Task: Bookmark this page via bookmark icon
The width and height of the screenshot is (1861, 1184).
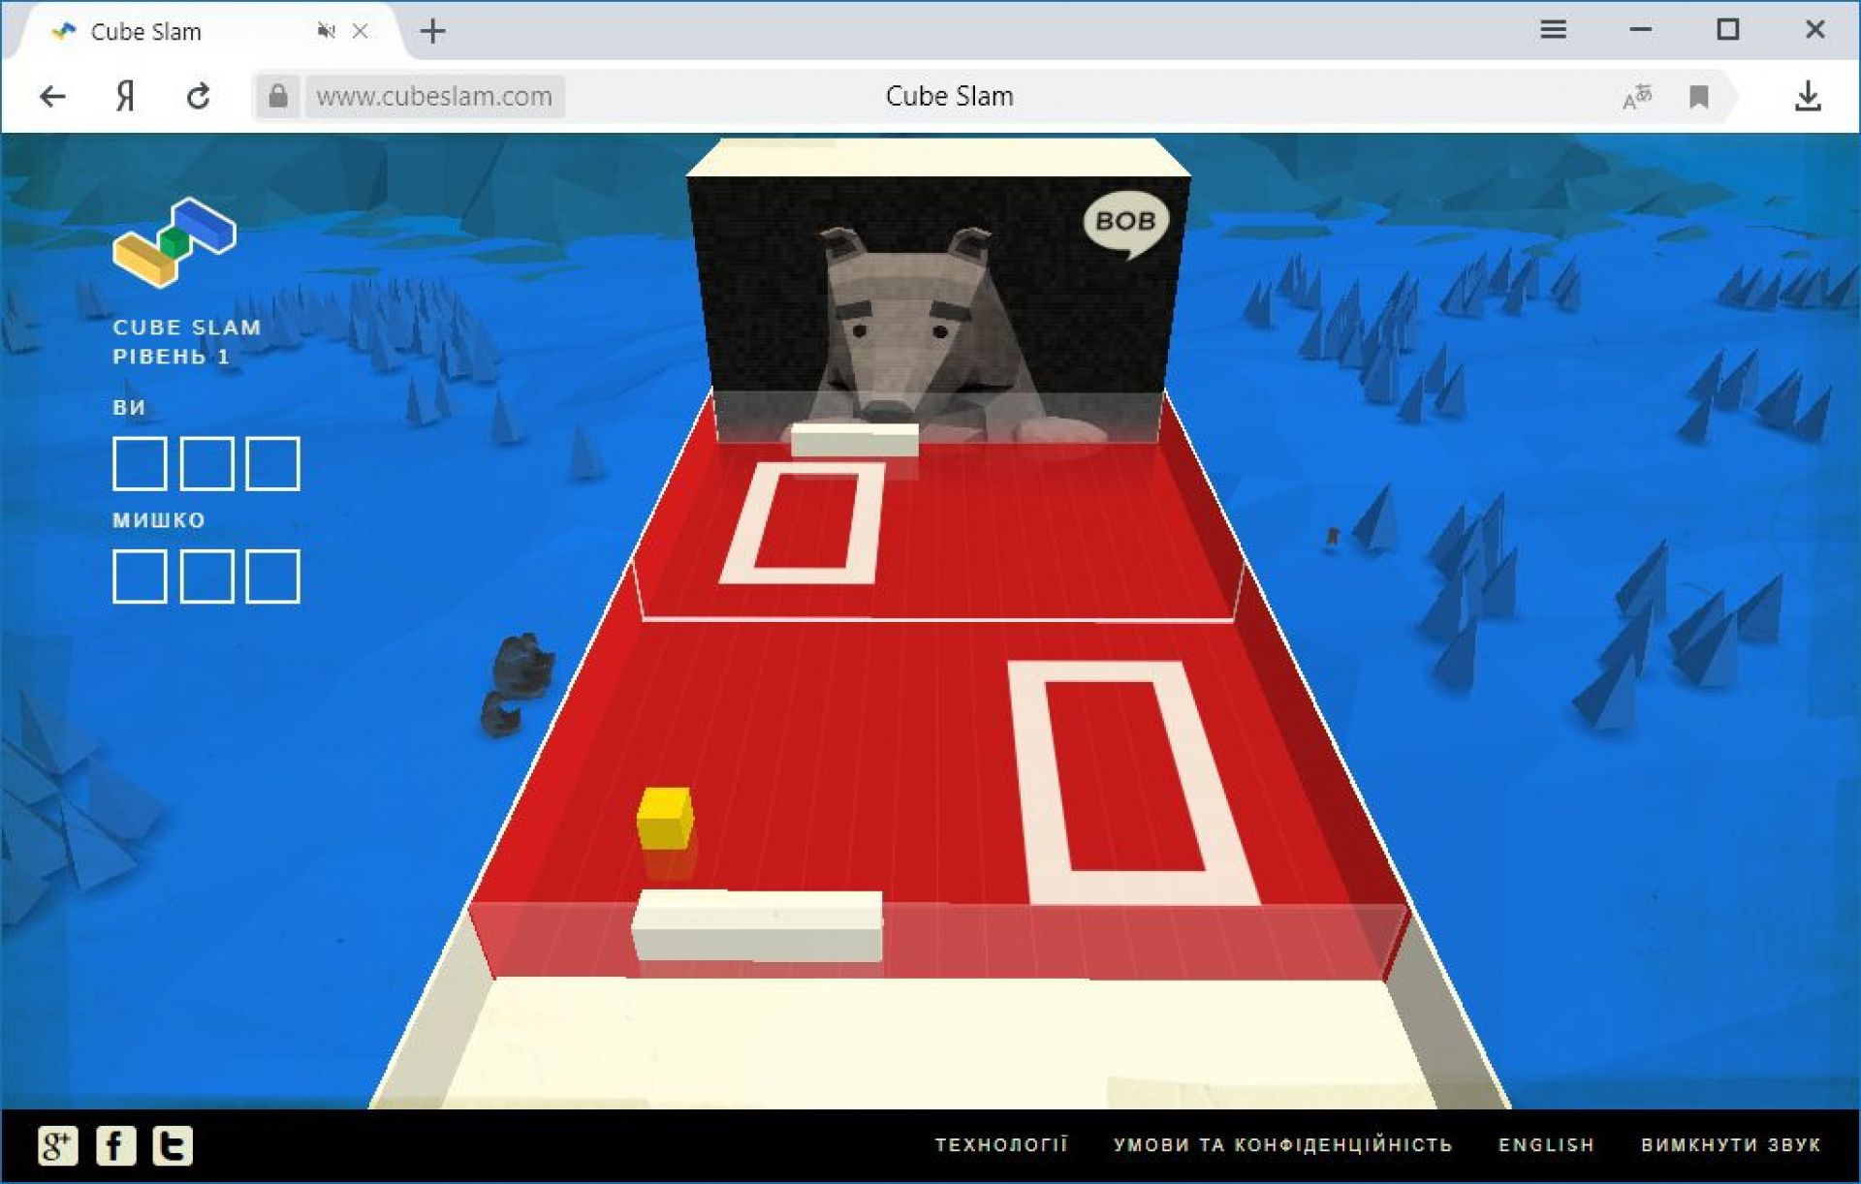Action: (1698, 97)
